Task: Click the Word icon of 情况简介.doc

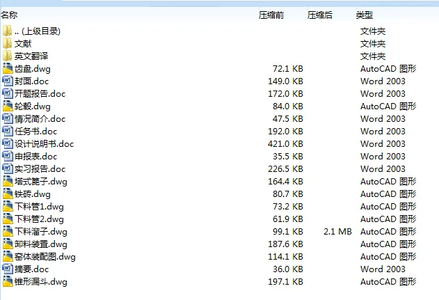Action: pyautogui.click(x=8, y=118)
